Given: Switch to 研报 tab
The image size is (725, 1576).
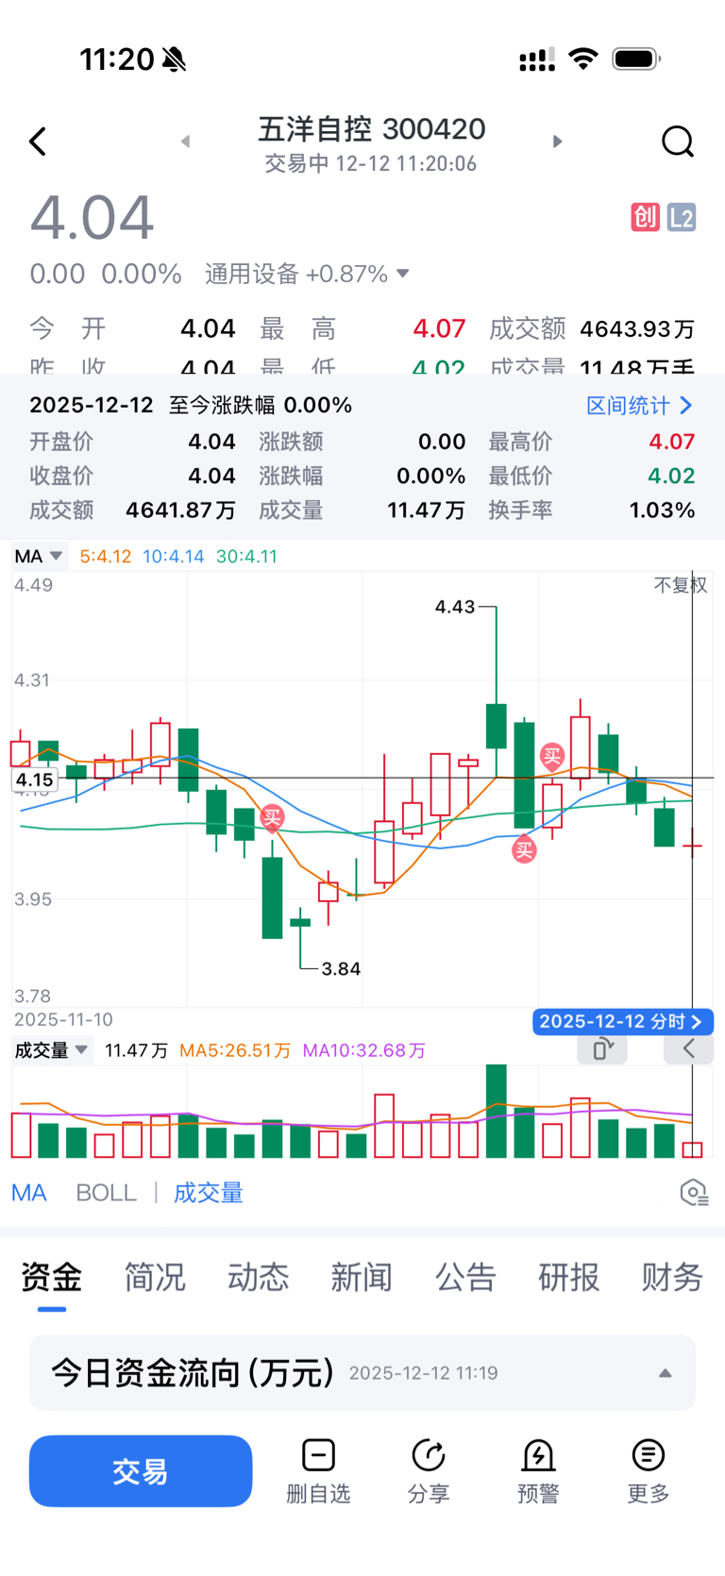Looking at the screenshot, I should coord(569,1278).
